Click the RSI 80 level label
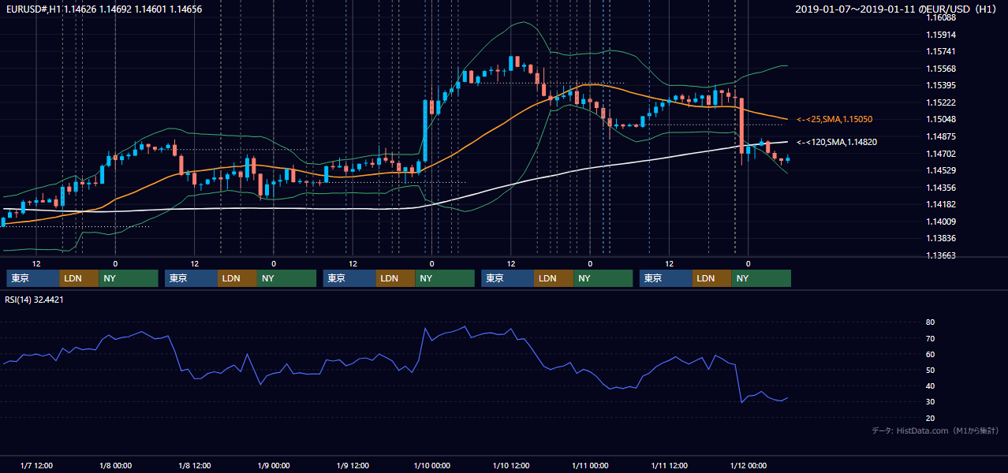The width and height of the screenshot is (1008, 473). coord(930,322)
